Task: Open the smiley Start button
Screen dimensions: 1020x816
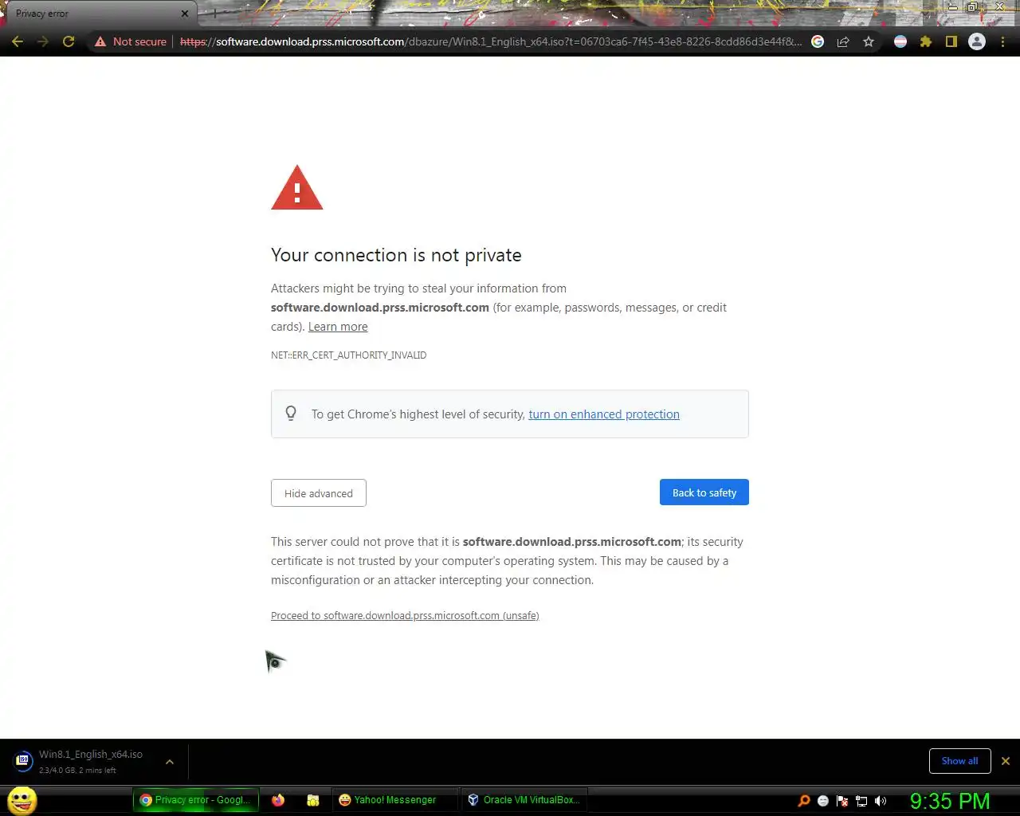Action: (x=22, y=800)
